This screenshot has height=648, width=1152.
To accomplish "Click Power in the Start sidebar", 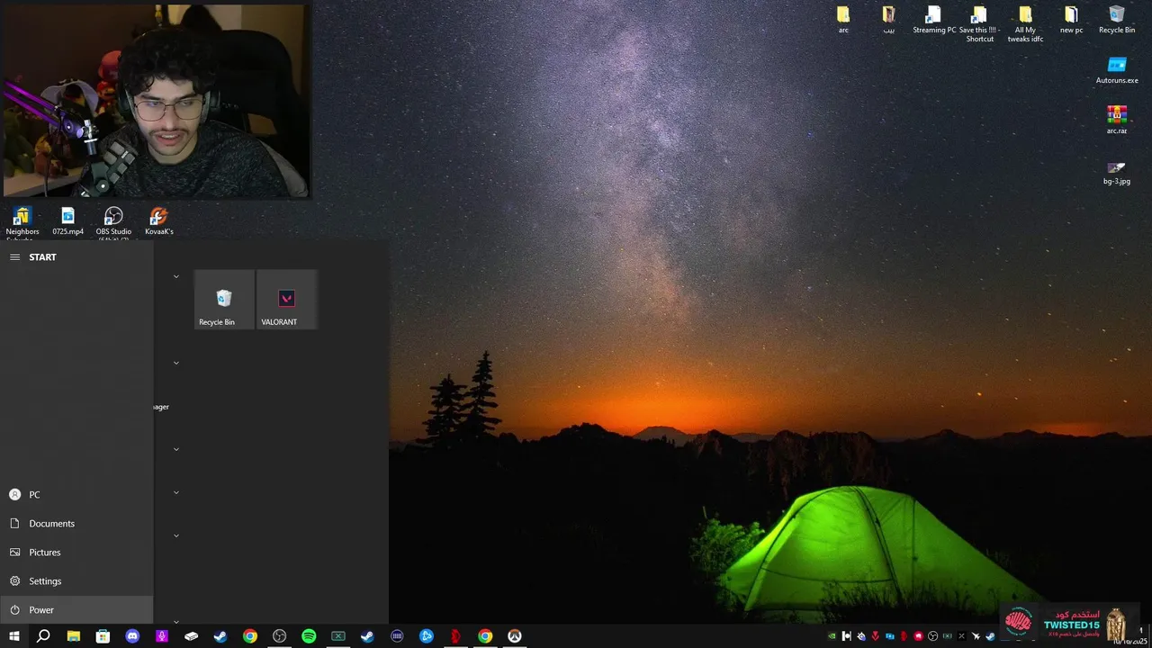I will (76, 610).
